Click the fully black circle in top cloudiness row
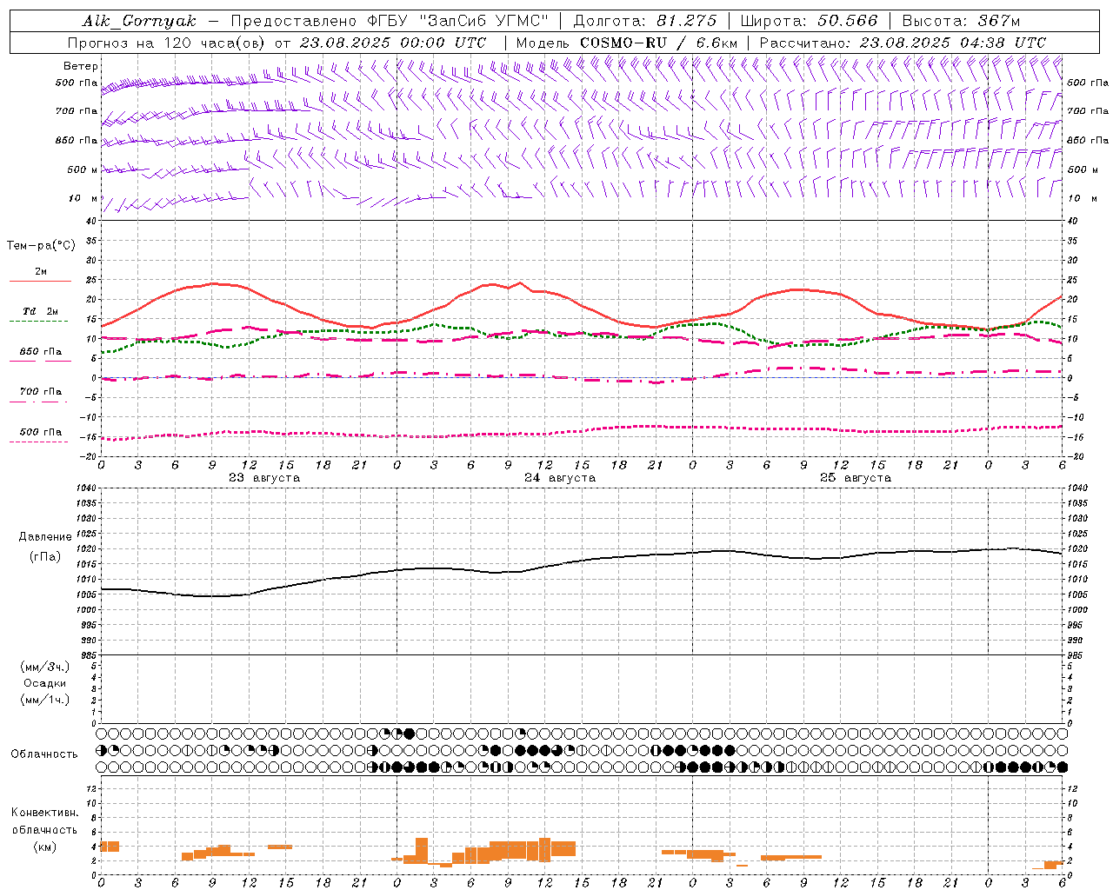This screenshot has width=1113, height=890. pyautogui.click(x=410, y=734)
